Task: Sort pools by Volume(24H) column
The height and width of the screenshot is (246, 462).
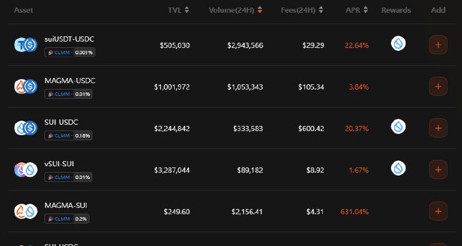Action: pos(235,10)
